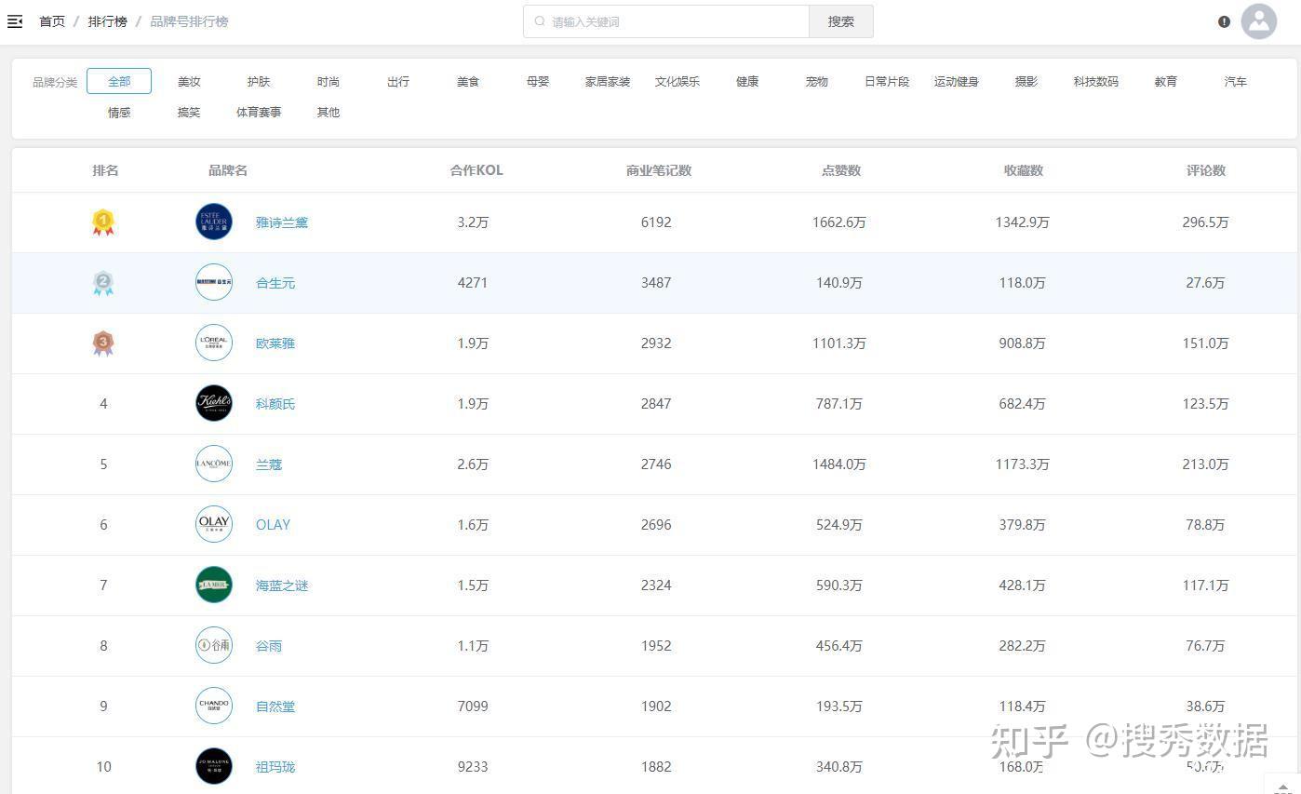Select the Jo Malone black logo
This screenshot has width=1301, height=794.
(x=214, y=766)
